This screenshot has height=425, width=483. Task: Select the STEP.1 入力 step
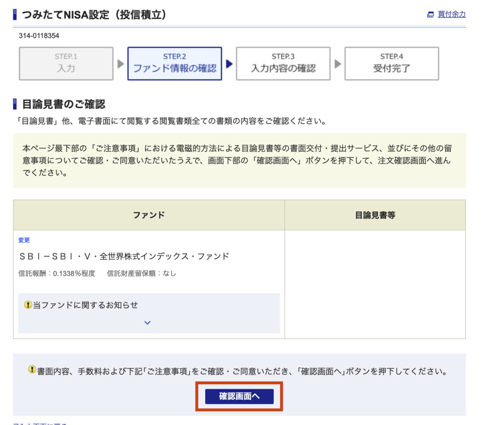pyautogui.click(x=66, y=64)
